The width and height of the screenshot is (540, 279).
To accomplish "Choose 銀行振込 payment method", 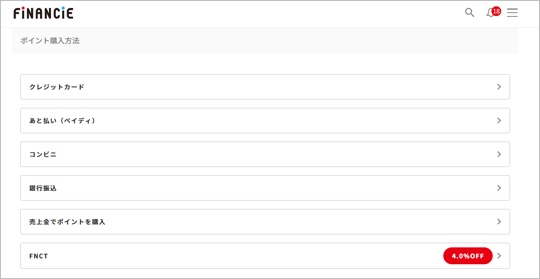I will pos(265,188).
